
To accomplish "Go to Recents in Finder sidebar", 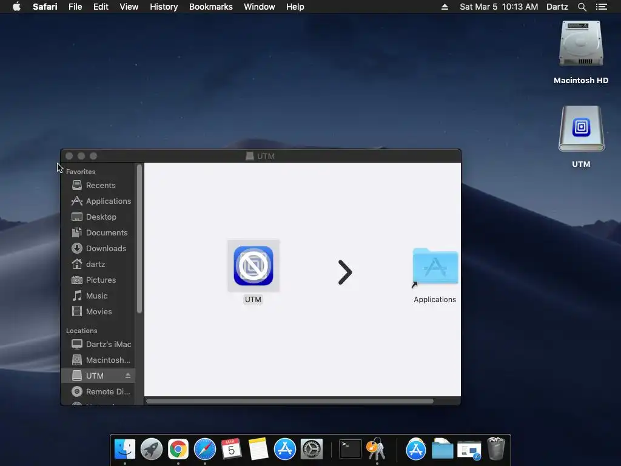I will 98,185.
